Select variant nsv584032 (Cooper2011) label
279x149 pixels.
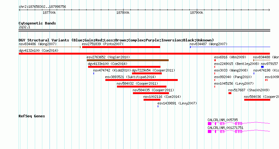point(137,83)
